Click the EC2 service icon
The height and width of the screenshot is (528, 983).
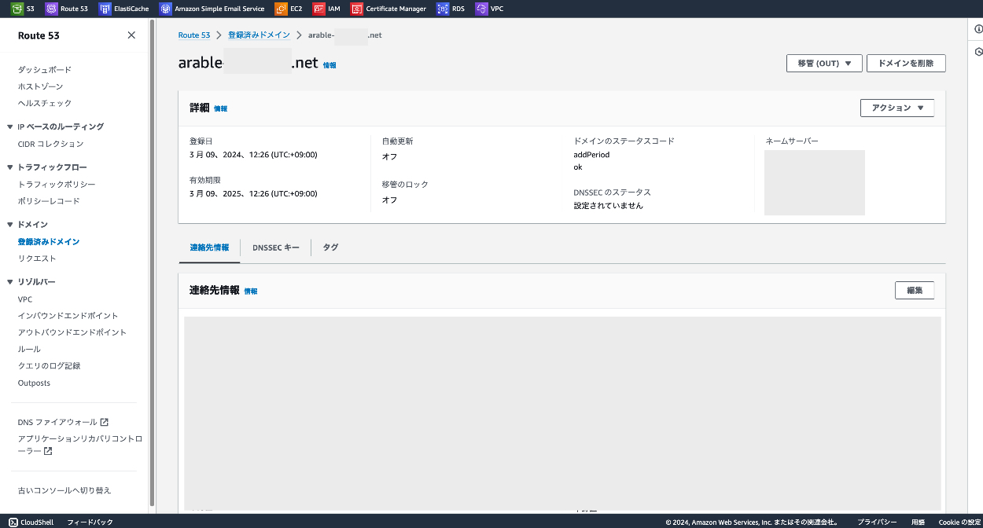[281, 9]
